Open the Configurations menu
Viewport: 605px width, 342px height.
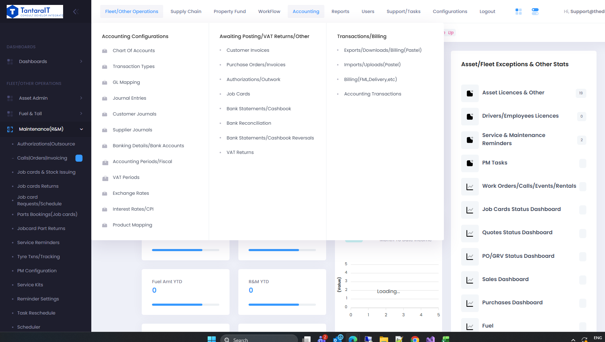450,12
